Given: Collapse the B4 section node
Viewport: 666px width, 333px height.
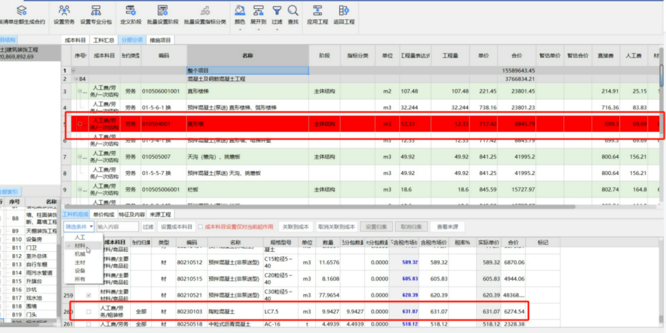Looking at the screenshot, I should [76, 79].
